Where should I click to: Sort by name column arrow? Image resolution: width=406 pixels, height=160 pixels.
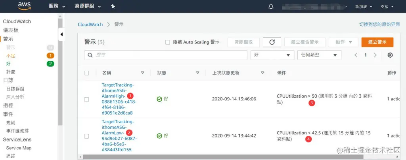tap(142, 73)
